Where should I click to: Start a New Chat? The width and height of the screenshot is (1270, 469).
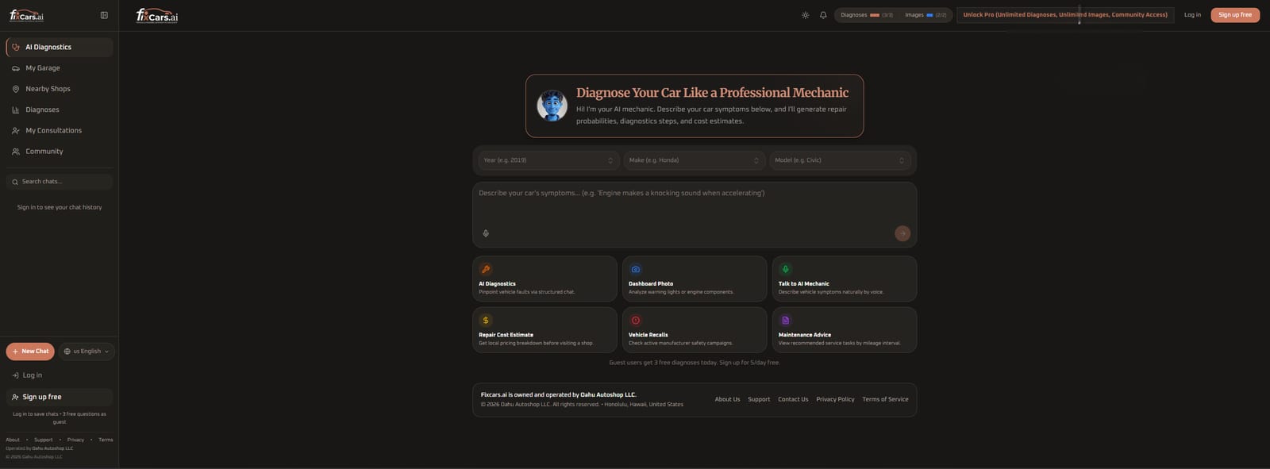point(30,352)
